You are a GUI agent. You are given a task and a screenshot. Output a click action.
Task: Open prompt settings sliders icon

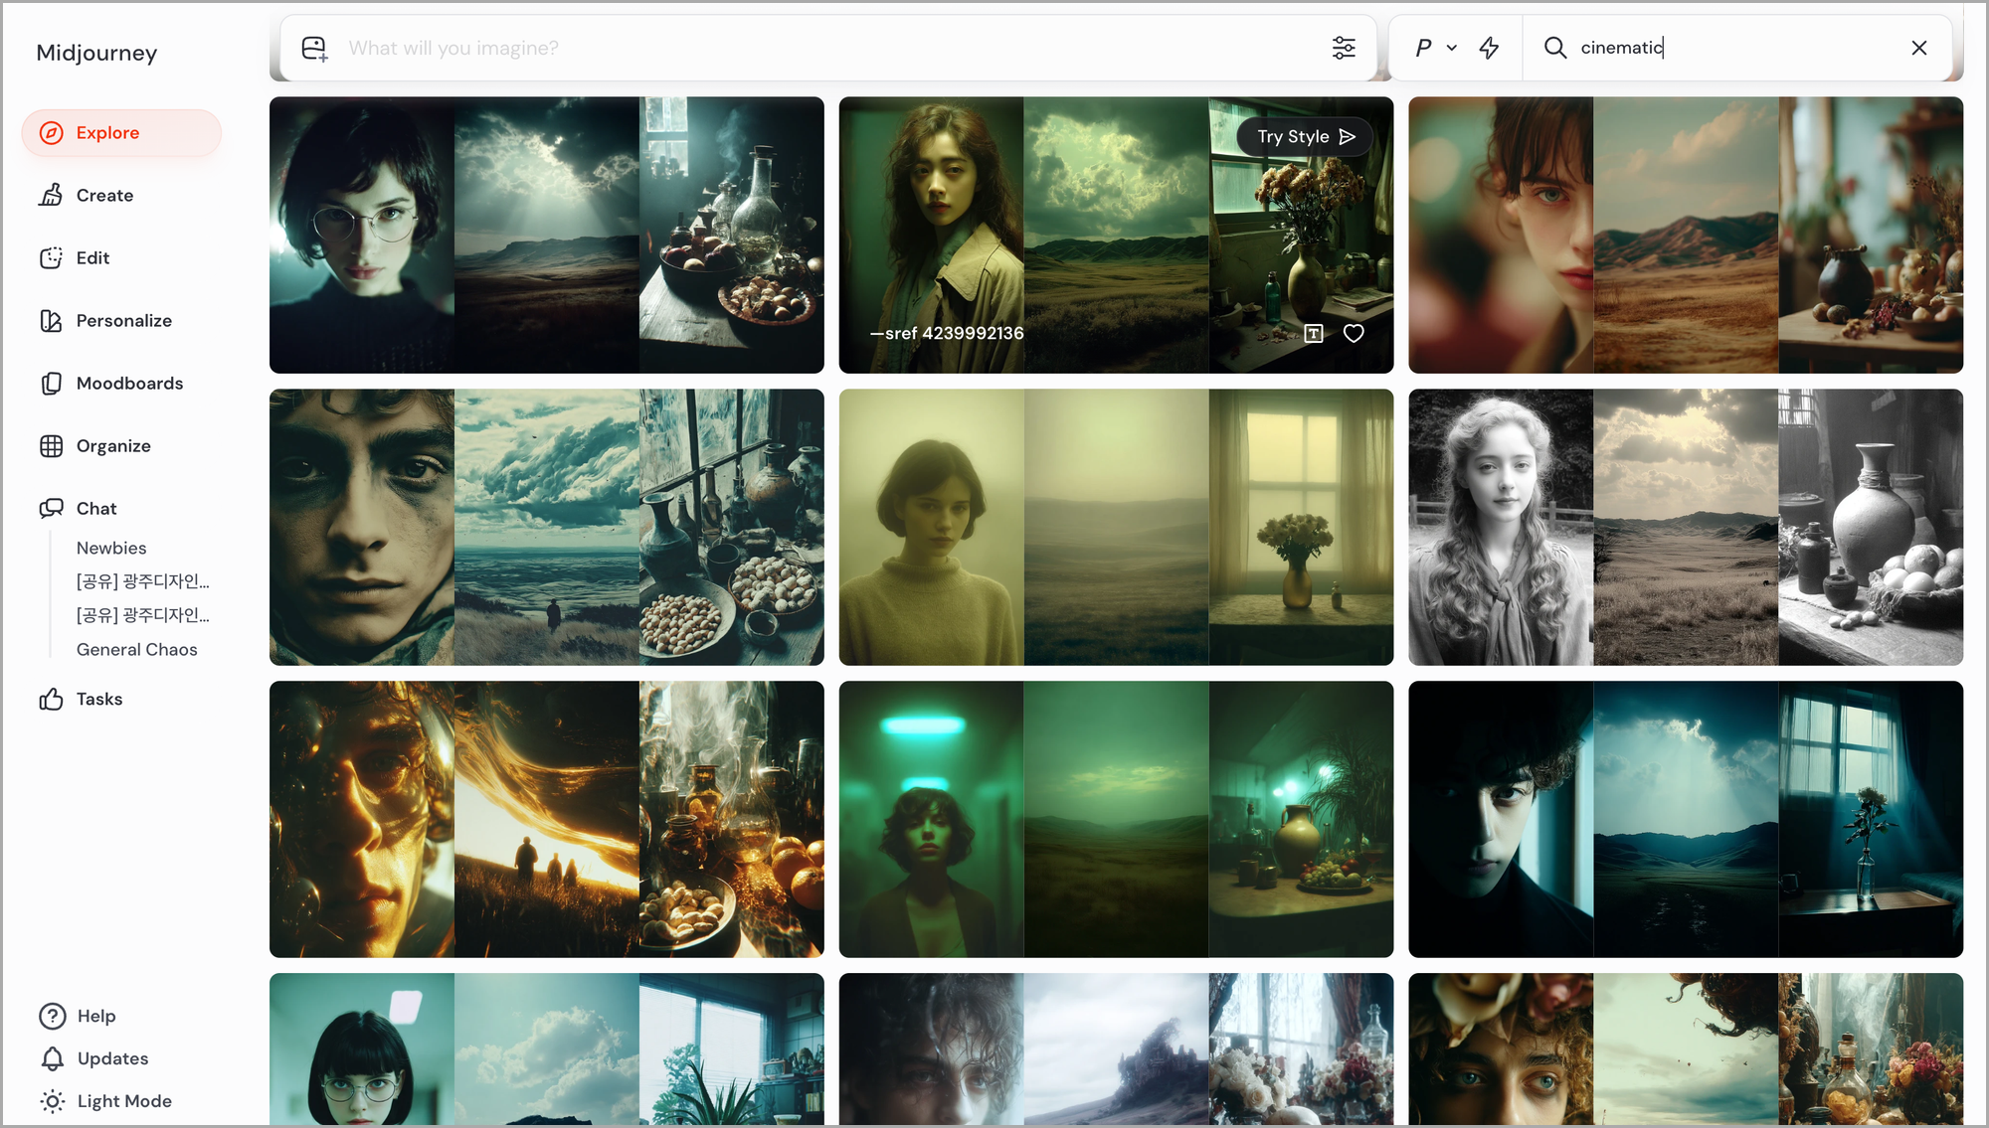(x=1344, y=48)
